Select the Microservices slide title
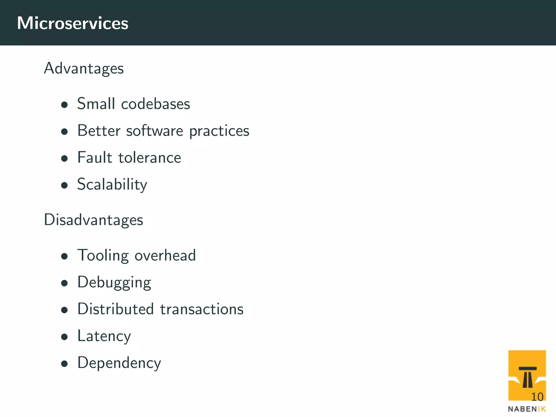This screenshot has height=417, width=556. point(72,23)
